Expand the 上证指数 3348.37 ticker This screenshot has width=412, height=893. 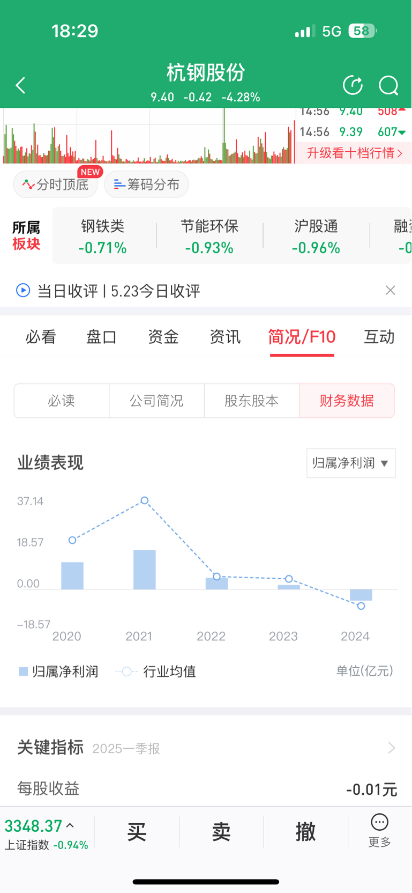pos(47,834)
